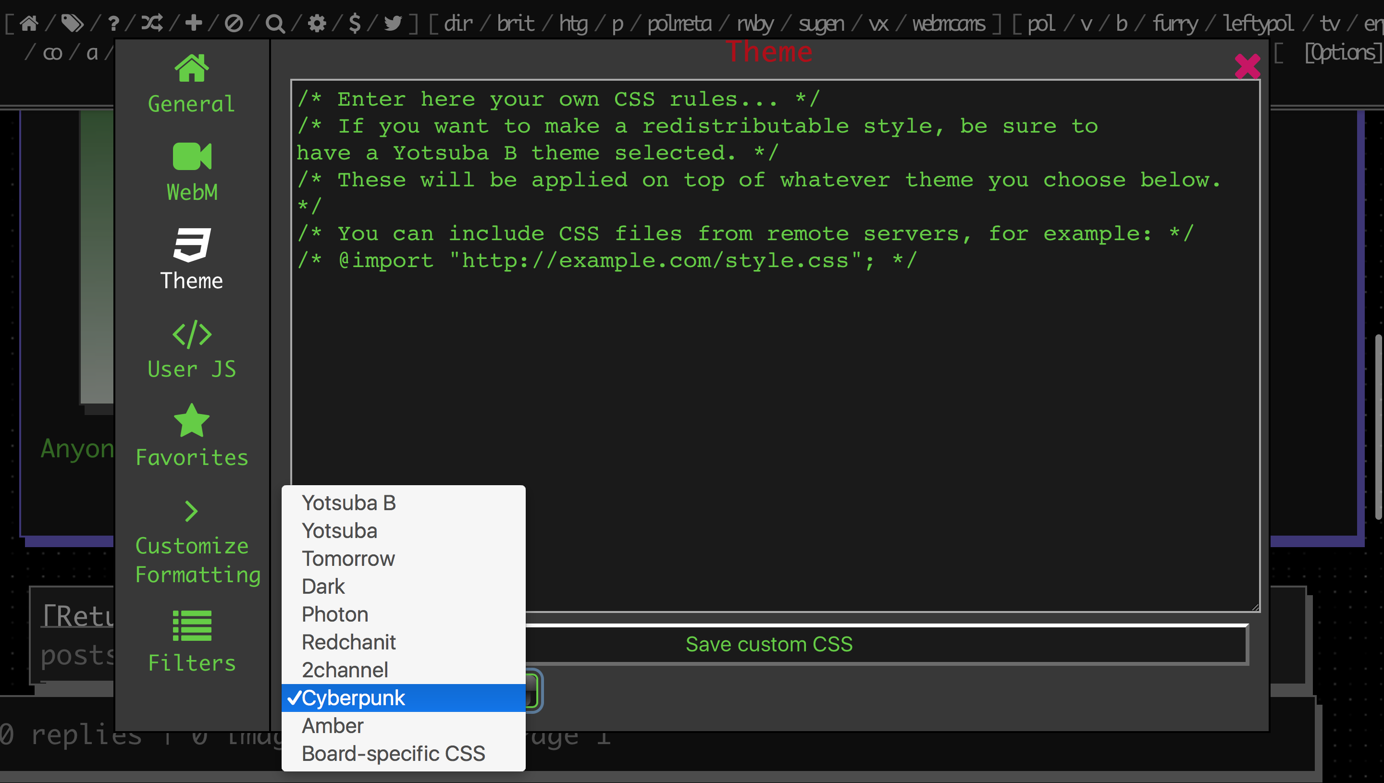Open the search magnifier icon
This screenshot has width=1384, height=783.
tap(275, 23)
